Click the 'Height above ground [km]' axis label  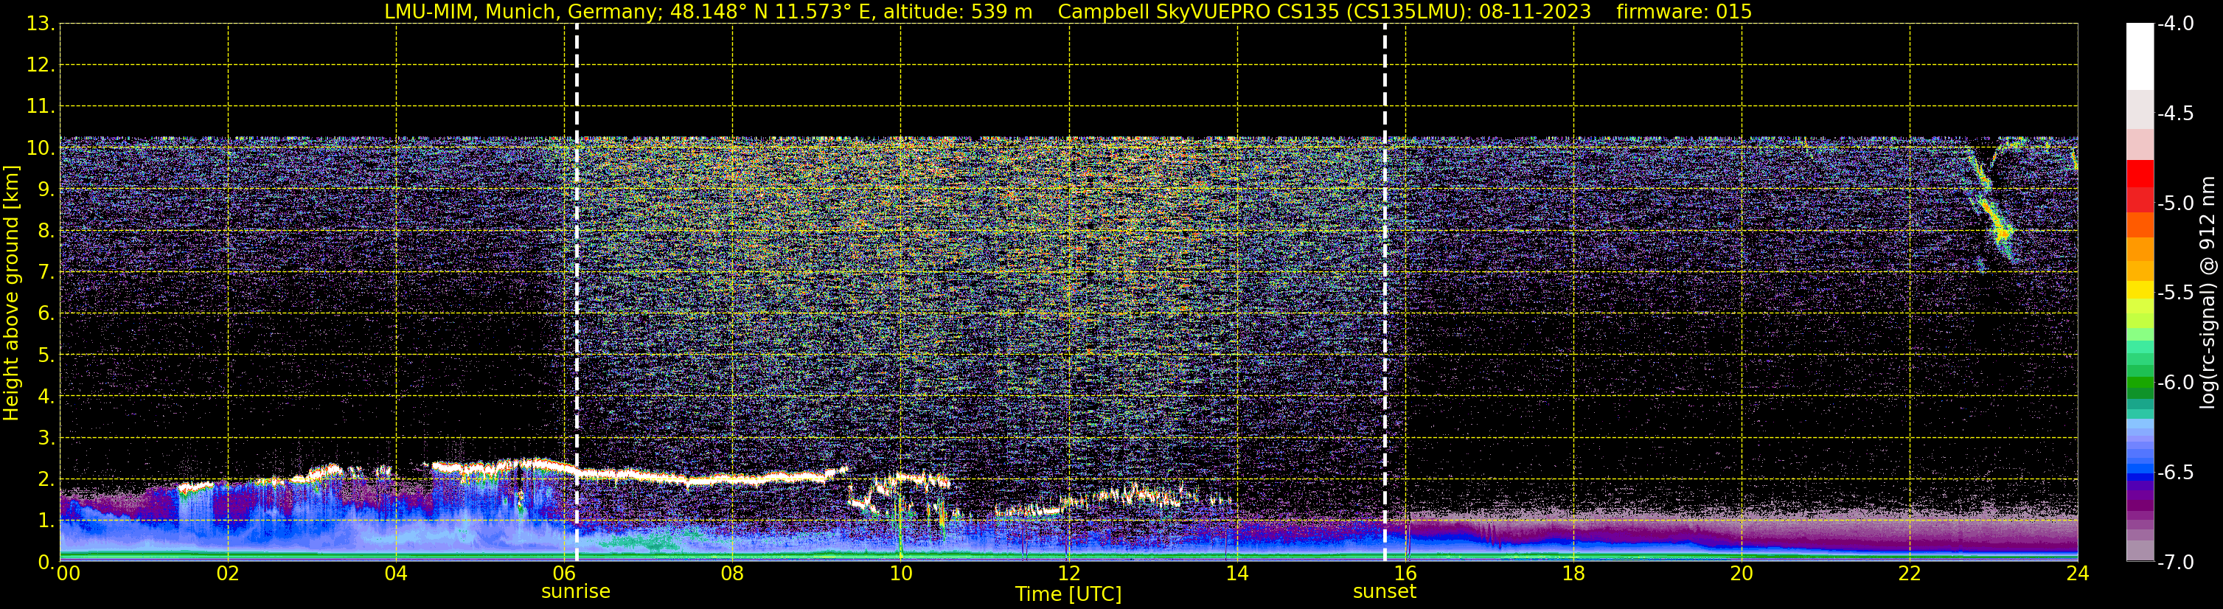11,293
